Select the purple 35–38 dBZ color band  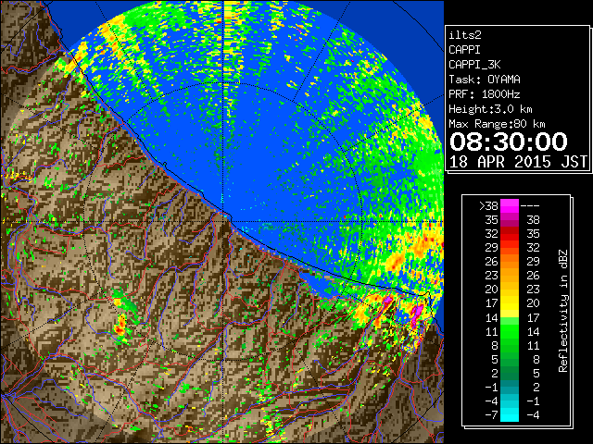pyautogui.click(x=510, y=220)
